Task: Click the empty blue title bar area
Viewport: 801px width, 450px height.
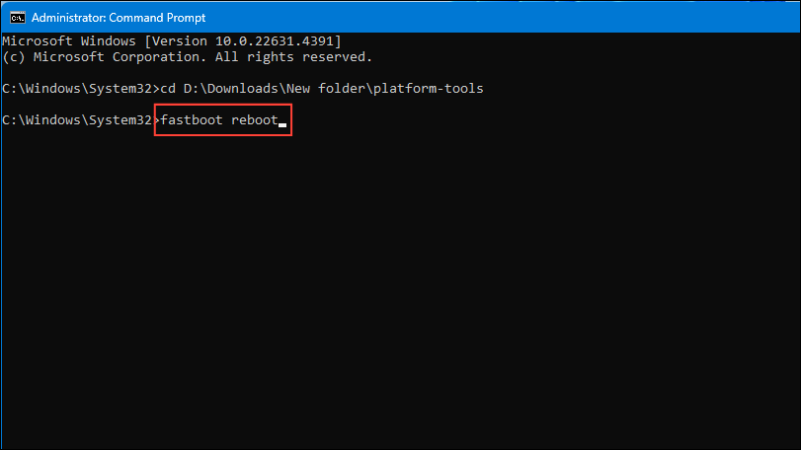Action: pos(501,18)
